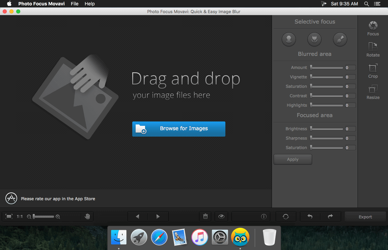Viewport: 388px width, 250px height.
Task: Click the Sharpness value field
Action: 350,138
